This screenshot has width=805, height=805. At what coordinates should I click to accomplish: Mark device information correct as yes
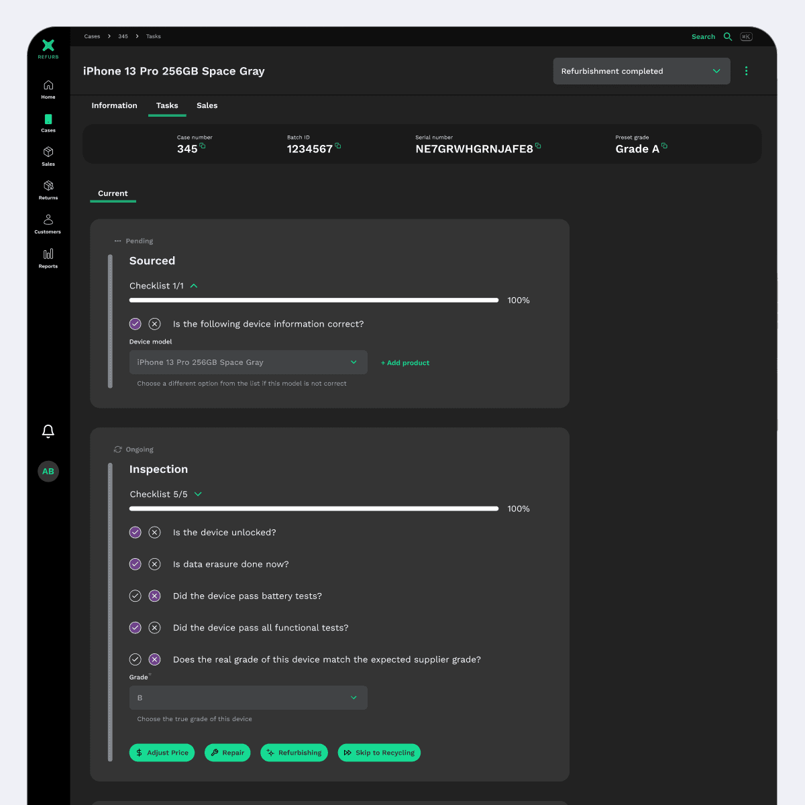point(136,324)
